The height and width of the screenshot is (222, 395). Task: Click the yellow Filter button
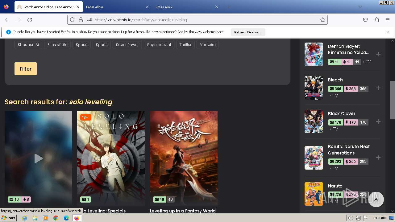[x=26, y=69]
